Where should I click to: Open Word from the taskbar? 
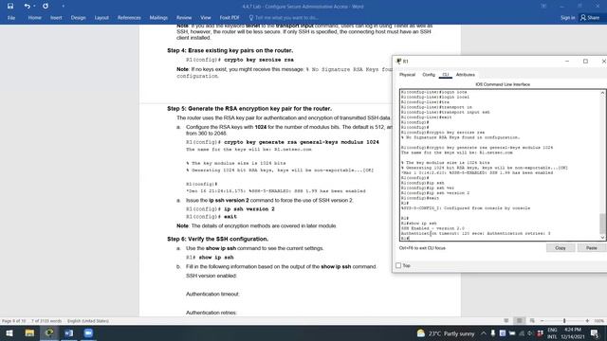pos(69,332)
